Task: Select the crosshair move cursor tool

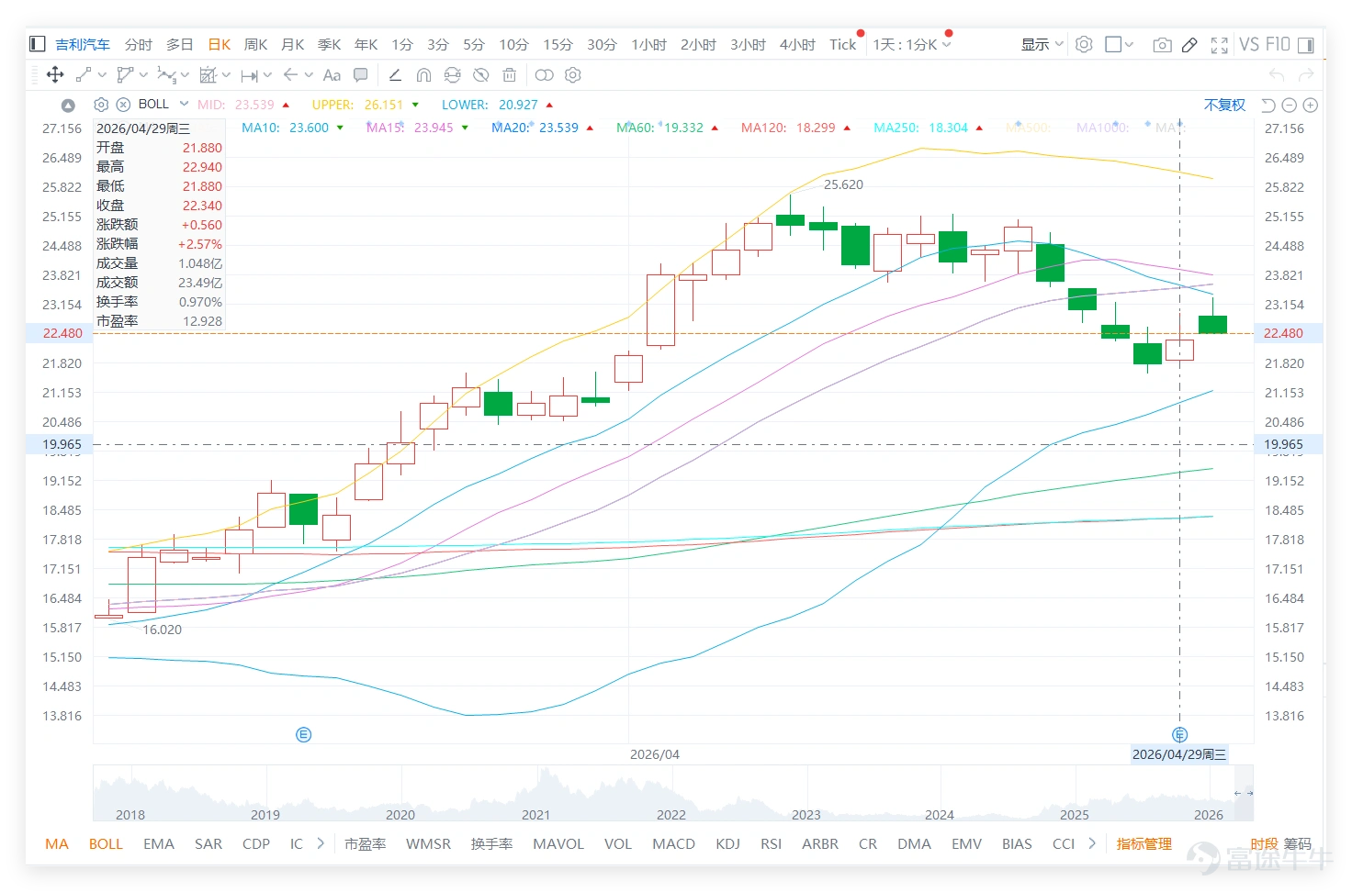Action: [54, 74]
